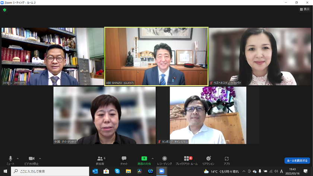Open the Apps (アプリ) panel
The height and width of the screenshot is (176, 313).
227,160
